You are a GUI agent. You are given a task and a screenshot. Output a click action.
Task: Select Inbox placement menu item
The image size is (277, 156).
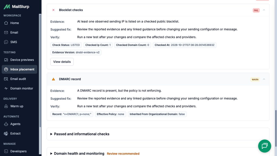(x=19, y=69)
